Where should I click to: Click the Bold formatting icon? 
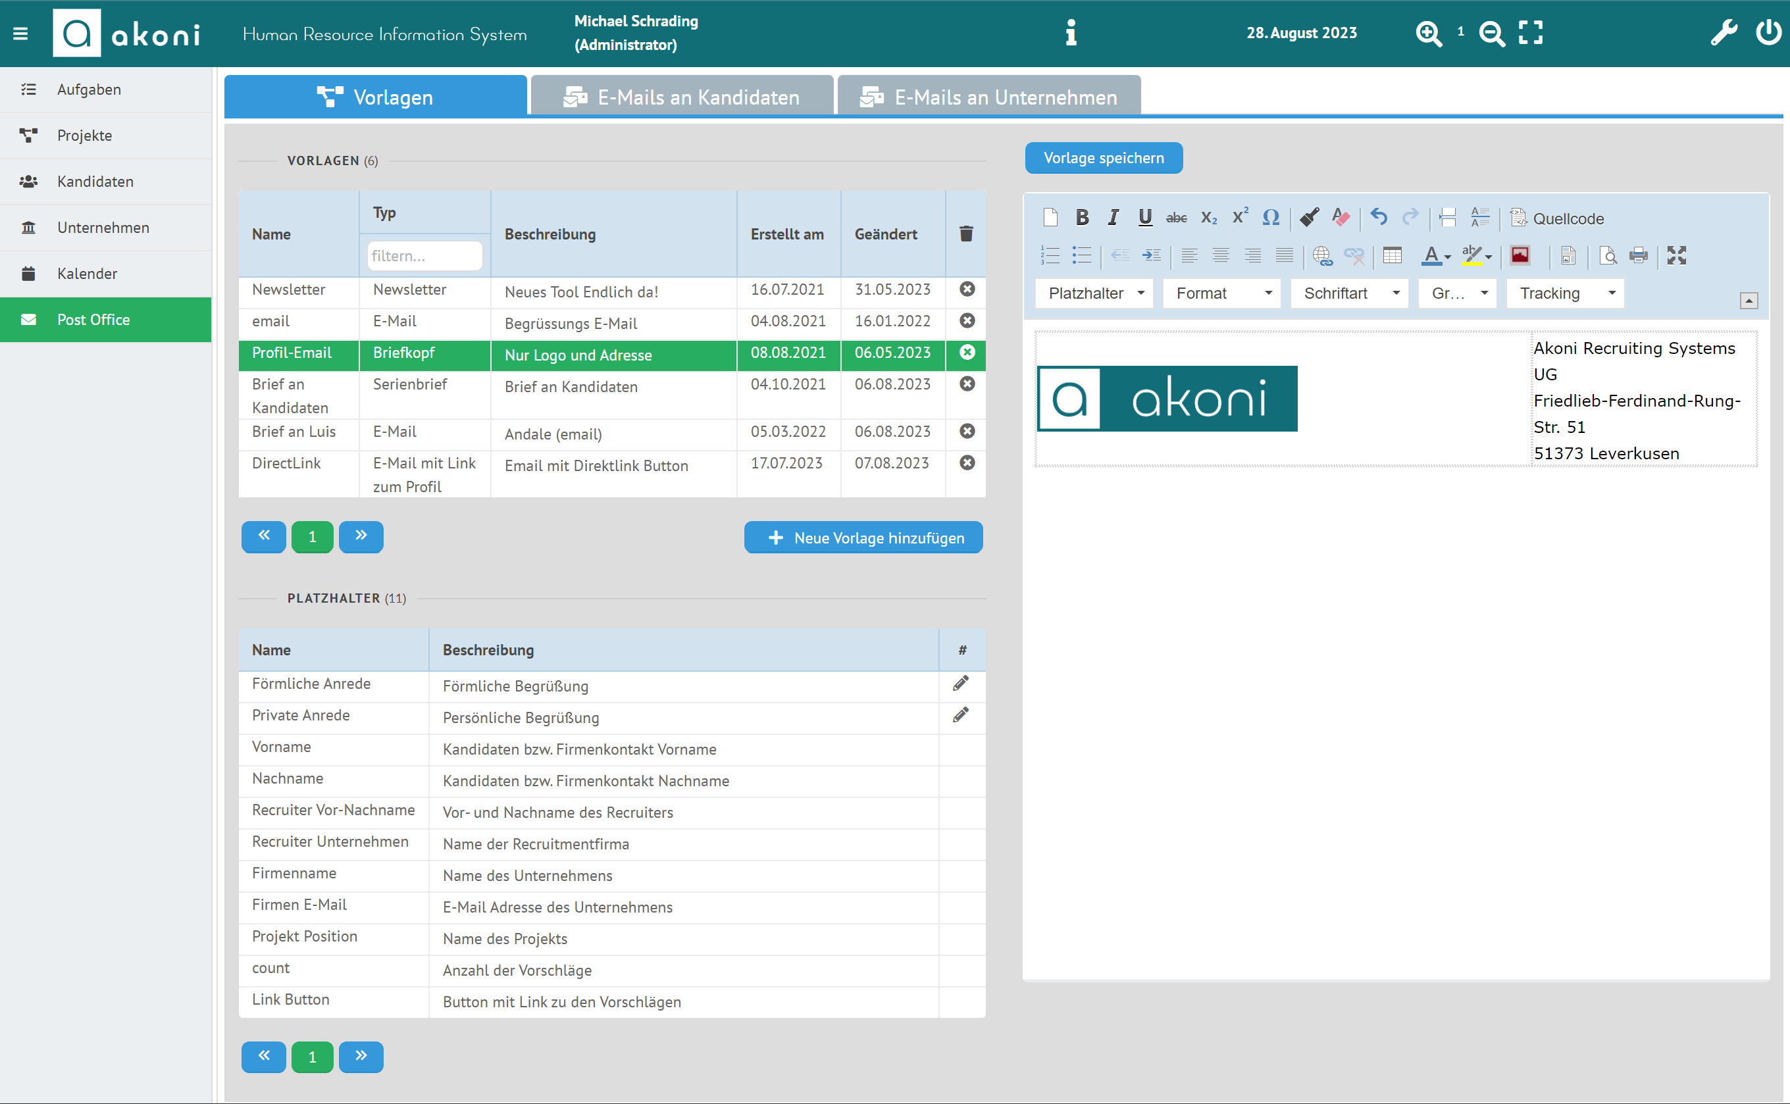[x=1082, y=217]
